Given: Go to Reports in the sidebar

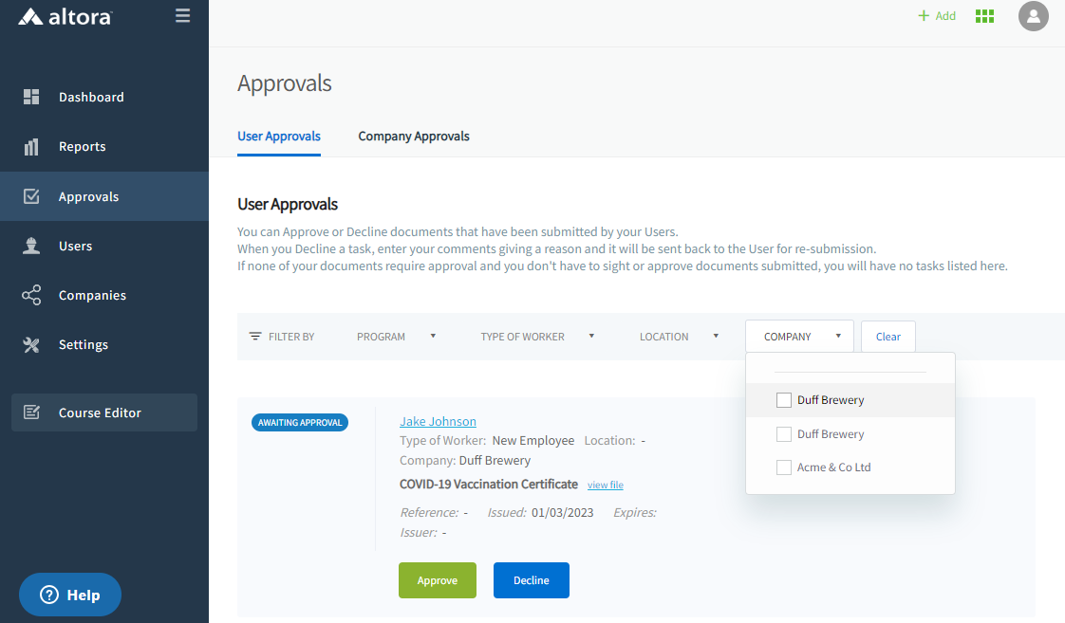Looking at the screenshot, I should point(82,147).
